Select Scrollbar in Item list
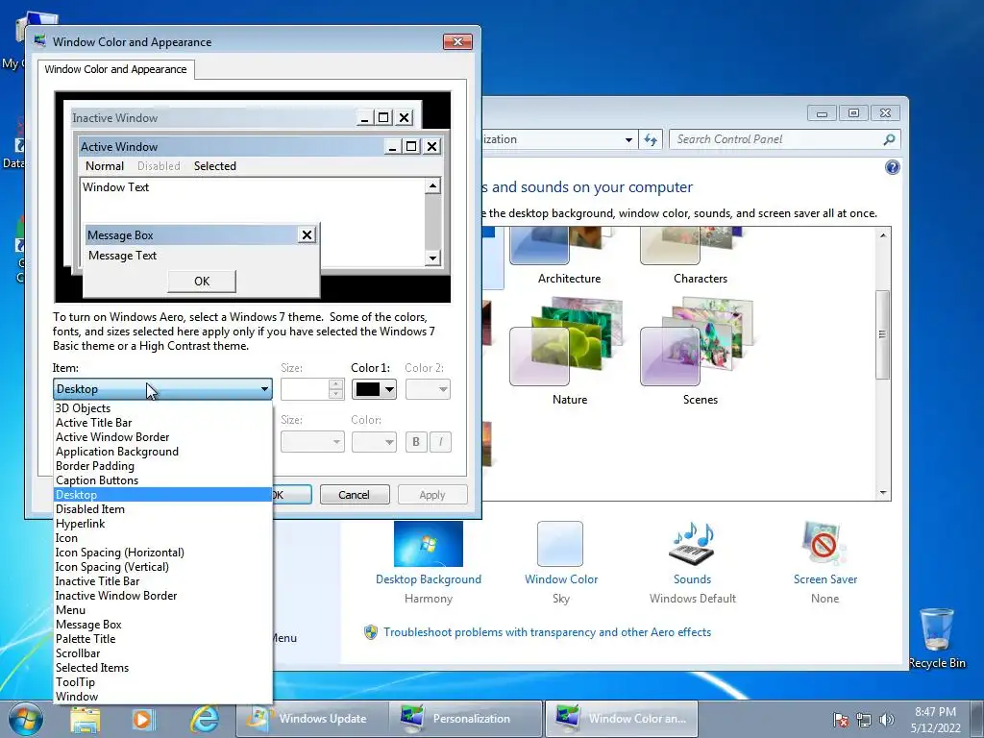 pos(163,653)
